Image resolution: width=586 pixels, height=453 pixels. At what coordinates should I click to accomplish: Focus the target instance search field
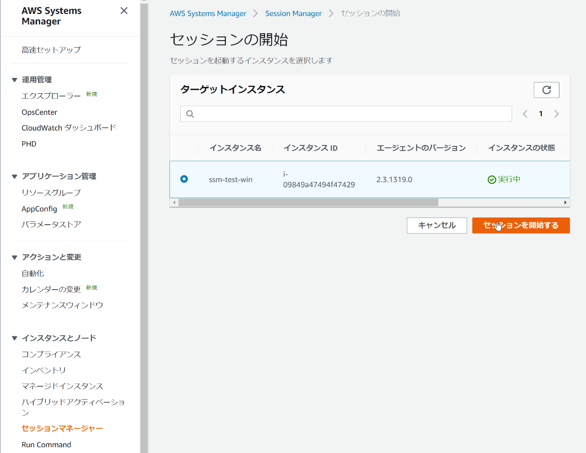pyautogui.click(x=346, y=114)
